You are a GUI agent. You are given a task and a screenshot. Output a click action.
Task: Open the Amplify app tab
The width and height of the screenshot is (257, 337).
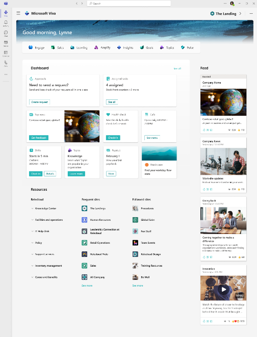tap(102, 47)
